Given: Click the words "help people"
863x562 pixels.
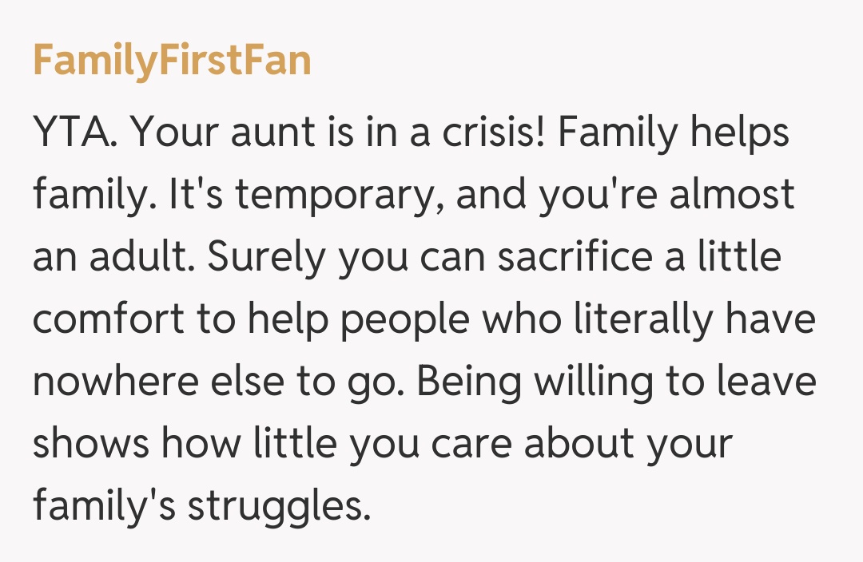Looking at the screenshot, I should 346,320.
